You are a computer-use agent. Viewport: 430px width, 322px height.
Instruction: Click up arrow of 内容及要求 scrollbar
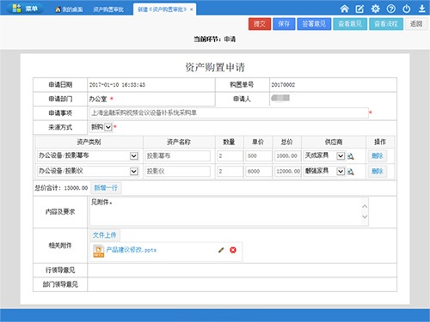coord(365,206)
